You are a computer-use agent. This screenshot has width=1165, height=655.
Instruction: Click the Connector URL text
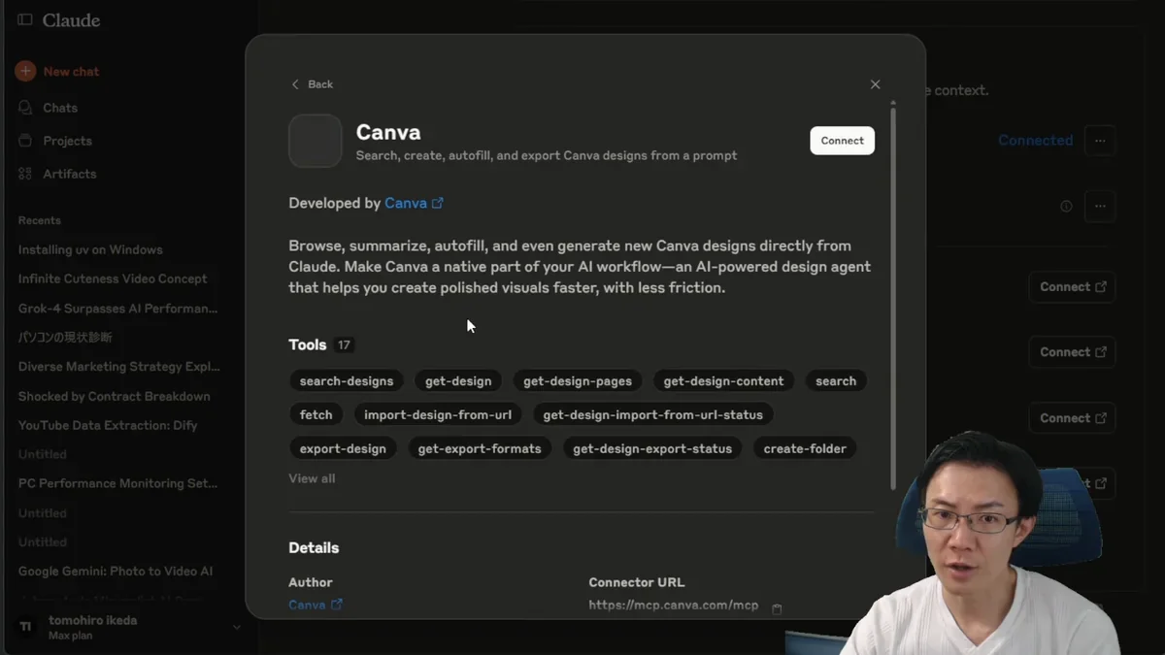674,606
